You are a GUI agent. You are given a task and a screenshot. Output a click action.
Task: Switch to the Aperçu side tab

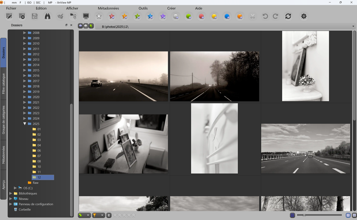tap(3, 185)
